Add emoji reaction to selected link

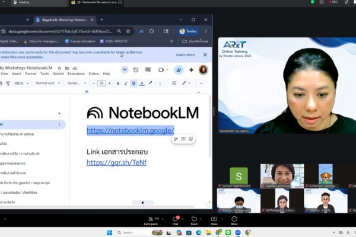[190, 139]
